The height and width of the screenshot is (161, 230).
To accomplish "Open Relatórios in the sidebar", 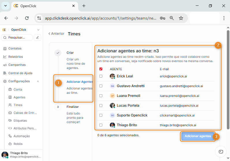I will 16,57.
